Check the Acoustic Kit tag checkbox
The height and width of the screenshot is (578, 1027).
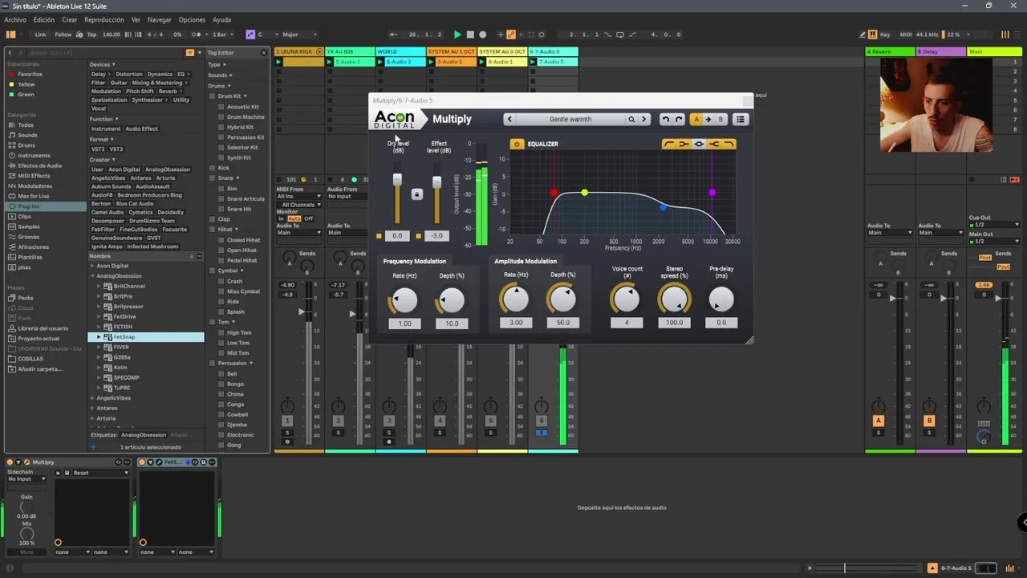[221, 107]
